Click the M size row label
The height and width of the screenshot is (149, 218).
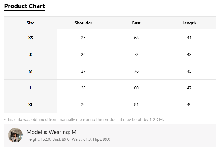pyautogui.click(x=31, y=71)
